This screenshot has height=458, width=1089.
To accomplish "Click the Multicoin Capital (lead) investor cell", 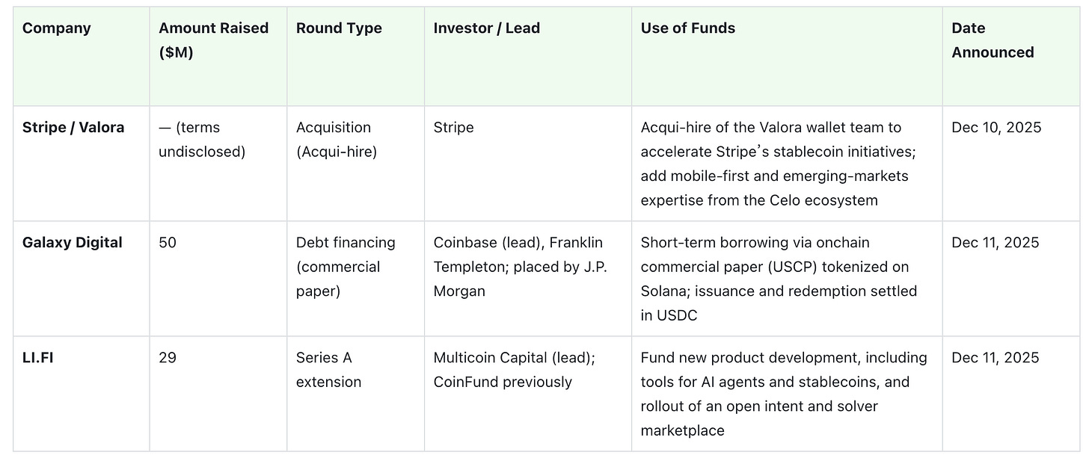I will pyautogui.click(x=514, y=370).
